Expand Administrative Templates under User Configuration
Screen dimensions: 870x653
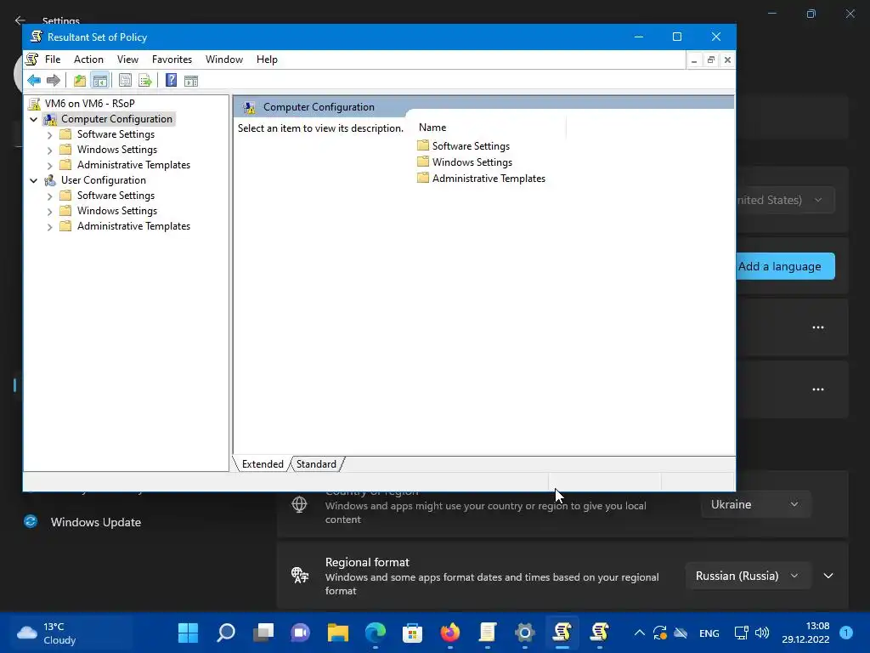tap(49, 226)
